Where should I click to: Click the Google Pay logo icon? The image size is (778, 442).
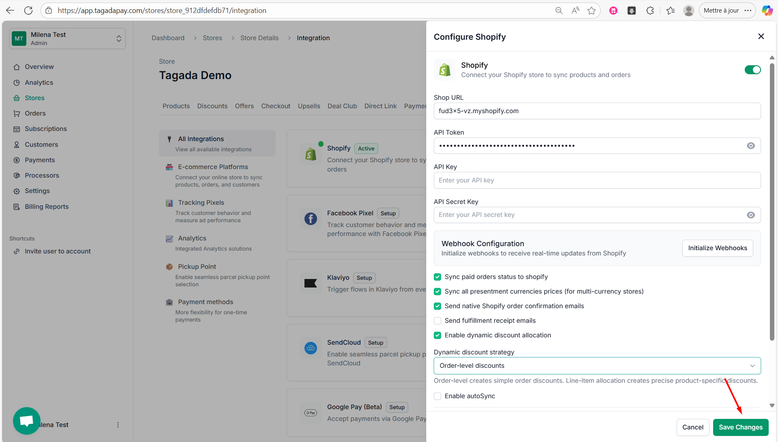pyautogui.click(x=311, y=413)
